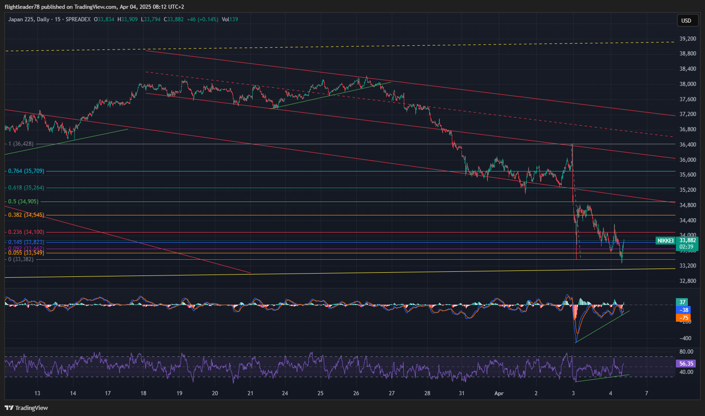Click the RSI 80.00 axis label
The width and height of the screenshot is (705, 416).
pyautogui.click(x=687, y=352)
